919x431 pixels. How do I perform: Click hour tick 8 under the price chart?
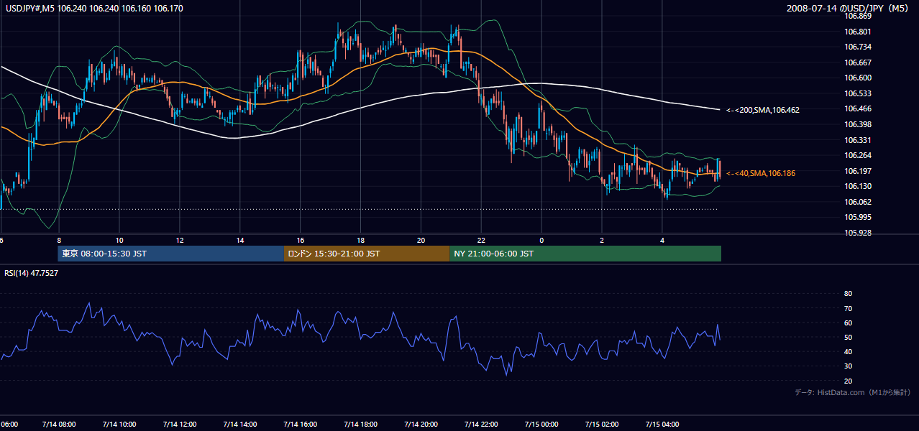pyautogui.click(x=59, y=241)
